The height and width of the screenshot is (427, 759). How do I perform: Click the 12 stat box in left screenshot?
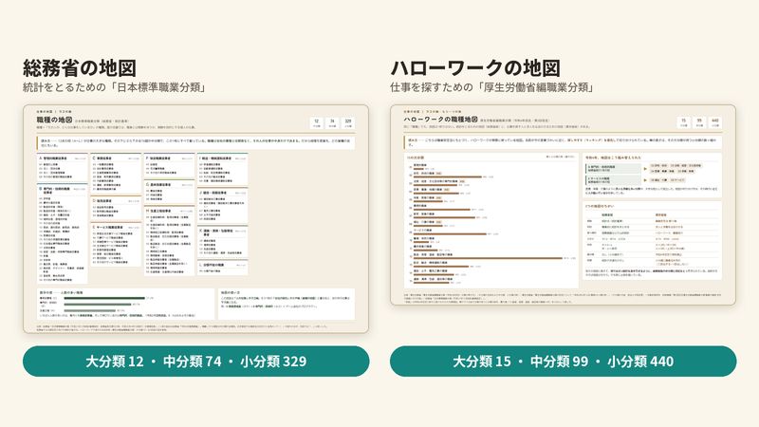point(316,123)
